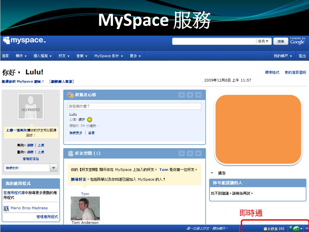309x232 pixels.
Task: Click 編輯 in the 影片 row
Action: 30,152
